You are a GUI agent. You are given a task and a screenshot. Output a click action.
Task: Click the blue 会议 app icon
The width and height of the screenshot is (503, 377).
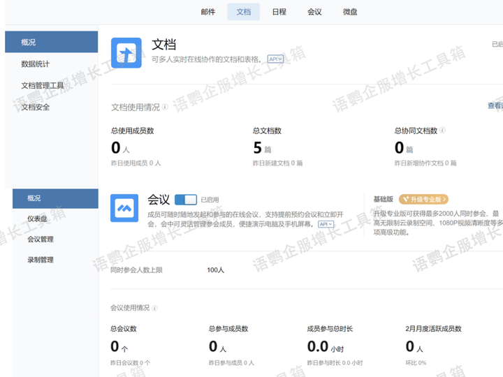click(x=124, y=208)
